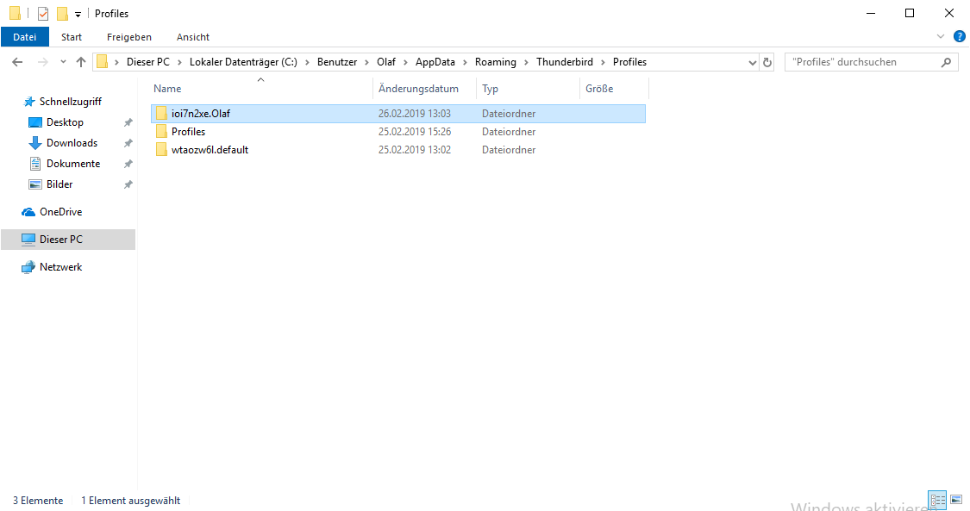Open the quick access toolbar customize dropdown
Image resolution: width=970 pixels, height=511 pixels.
pos(78,14)
